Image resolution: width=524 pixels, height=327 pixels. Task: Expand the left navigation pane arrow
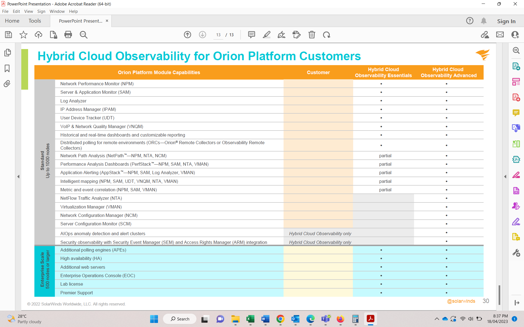point(18,177)
